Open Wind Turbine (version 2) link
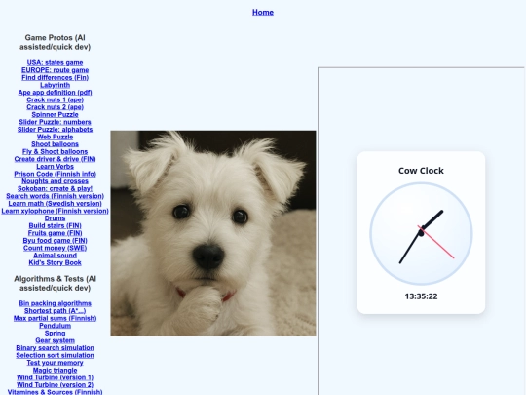 coord(55,385)
